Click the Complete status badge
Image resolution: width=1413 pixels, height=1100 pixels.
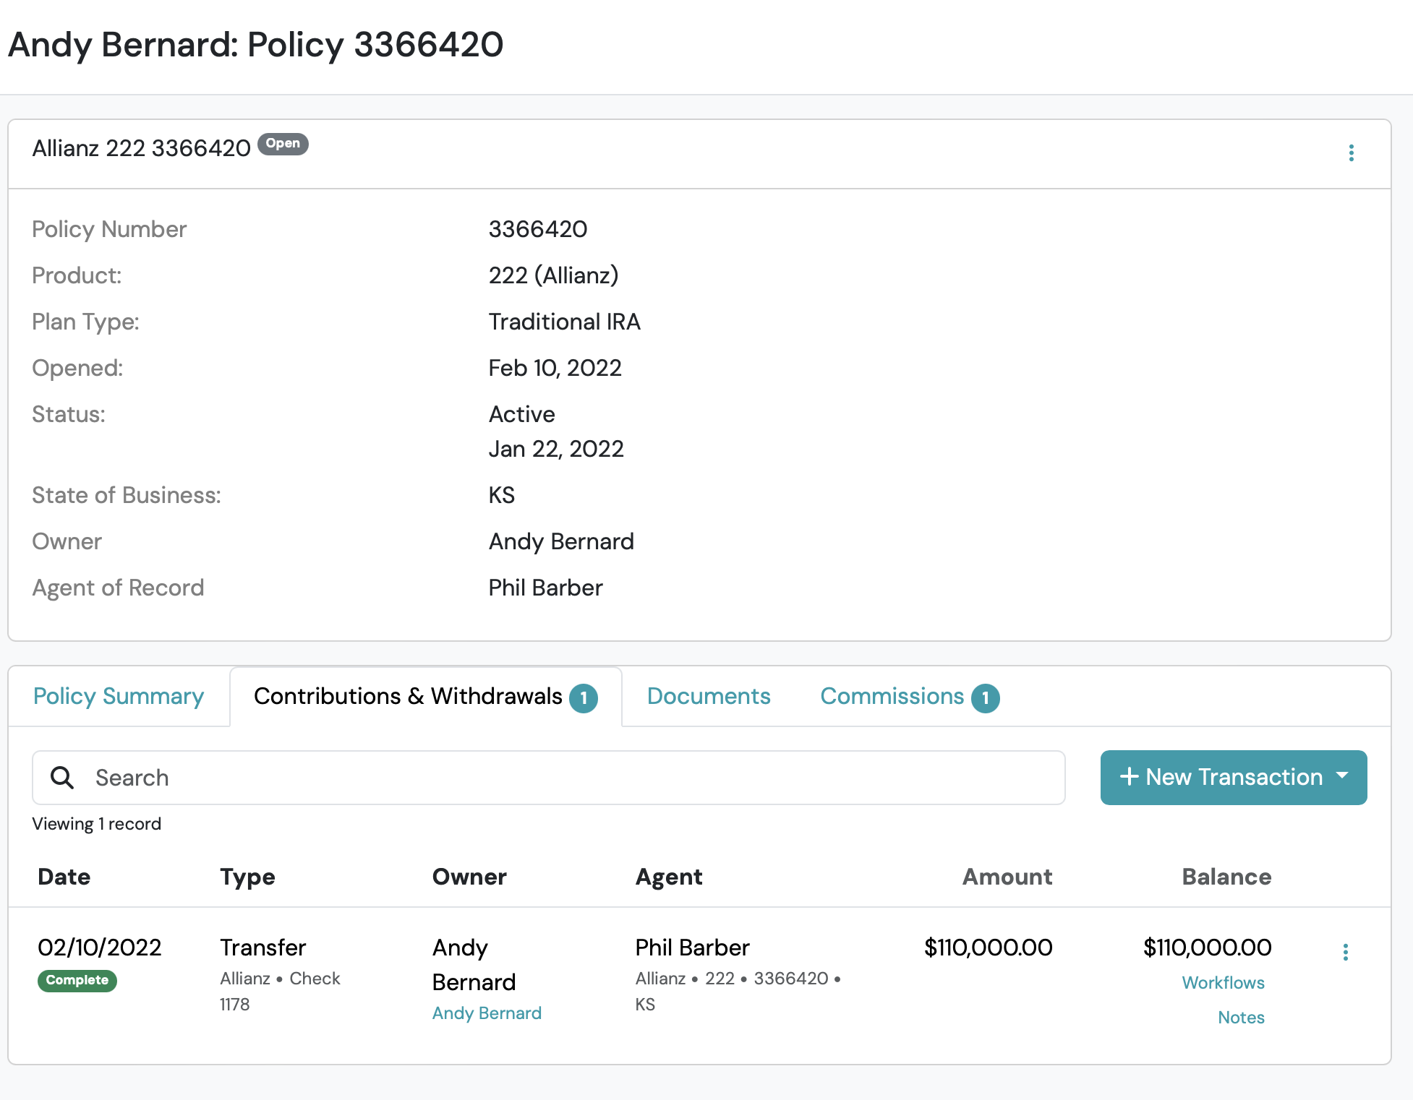click(x=77, y=981)
